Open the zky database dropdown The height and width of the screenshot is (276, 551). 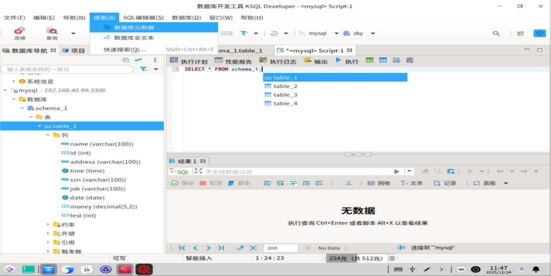pyautogui.click(x=370, y=33)
